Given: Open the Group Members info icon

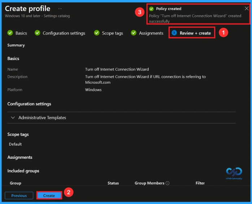Looking at the screenshot, I should tap(168, 183).
